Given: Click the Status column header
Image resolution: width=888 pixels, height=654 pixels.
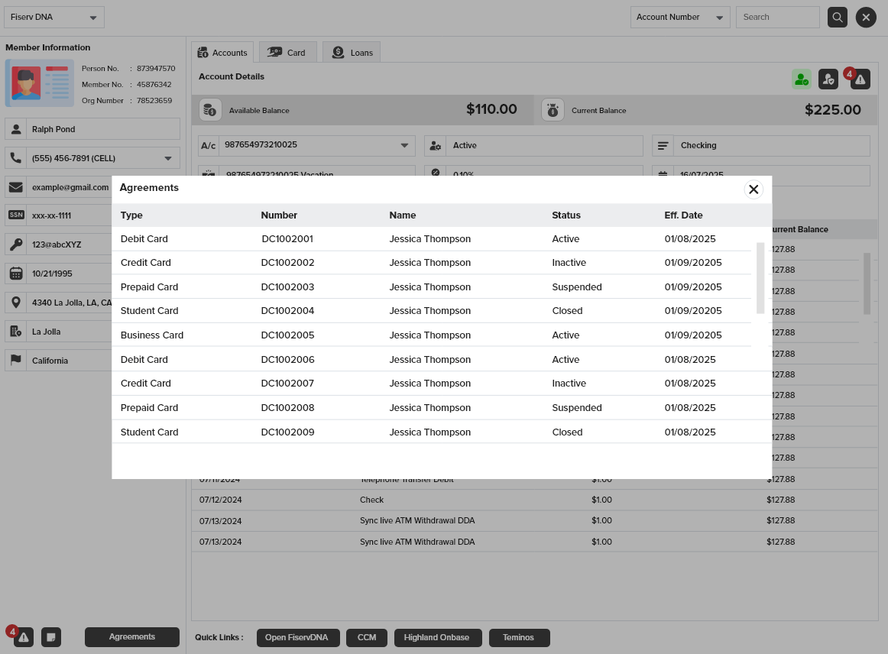Looking at the screenshot, I should pyautogui.click(x=566, y=215).
